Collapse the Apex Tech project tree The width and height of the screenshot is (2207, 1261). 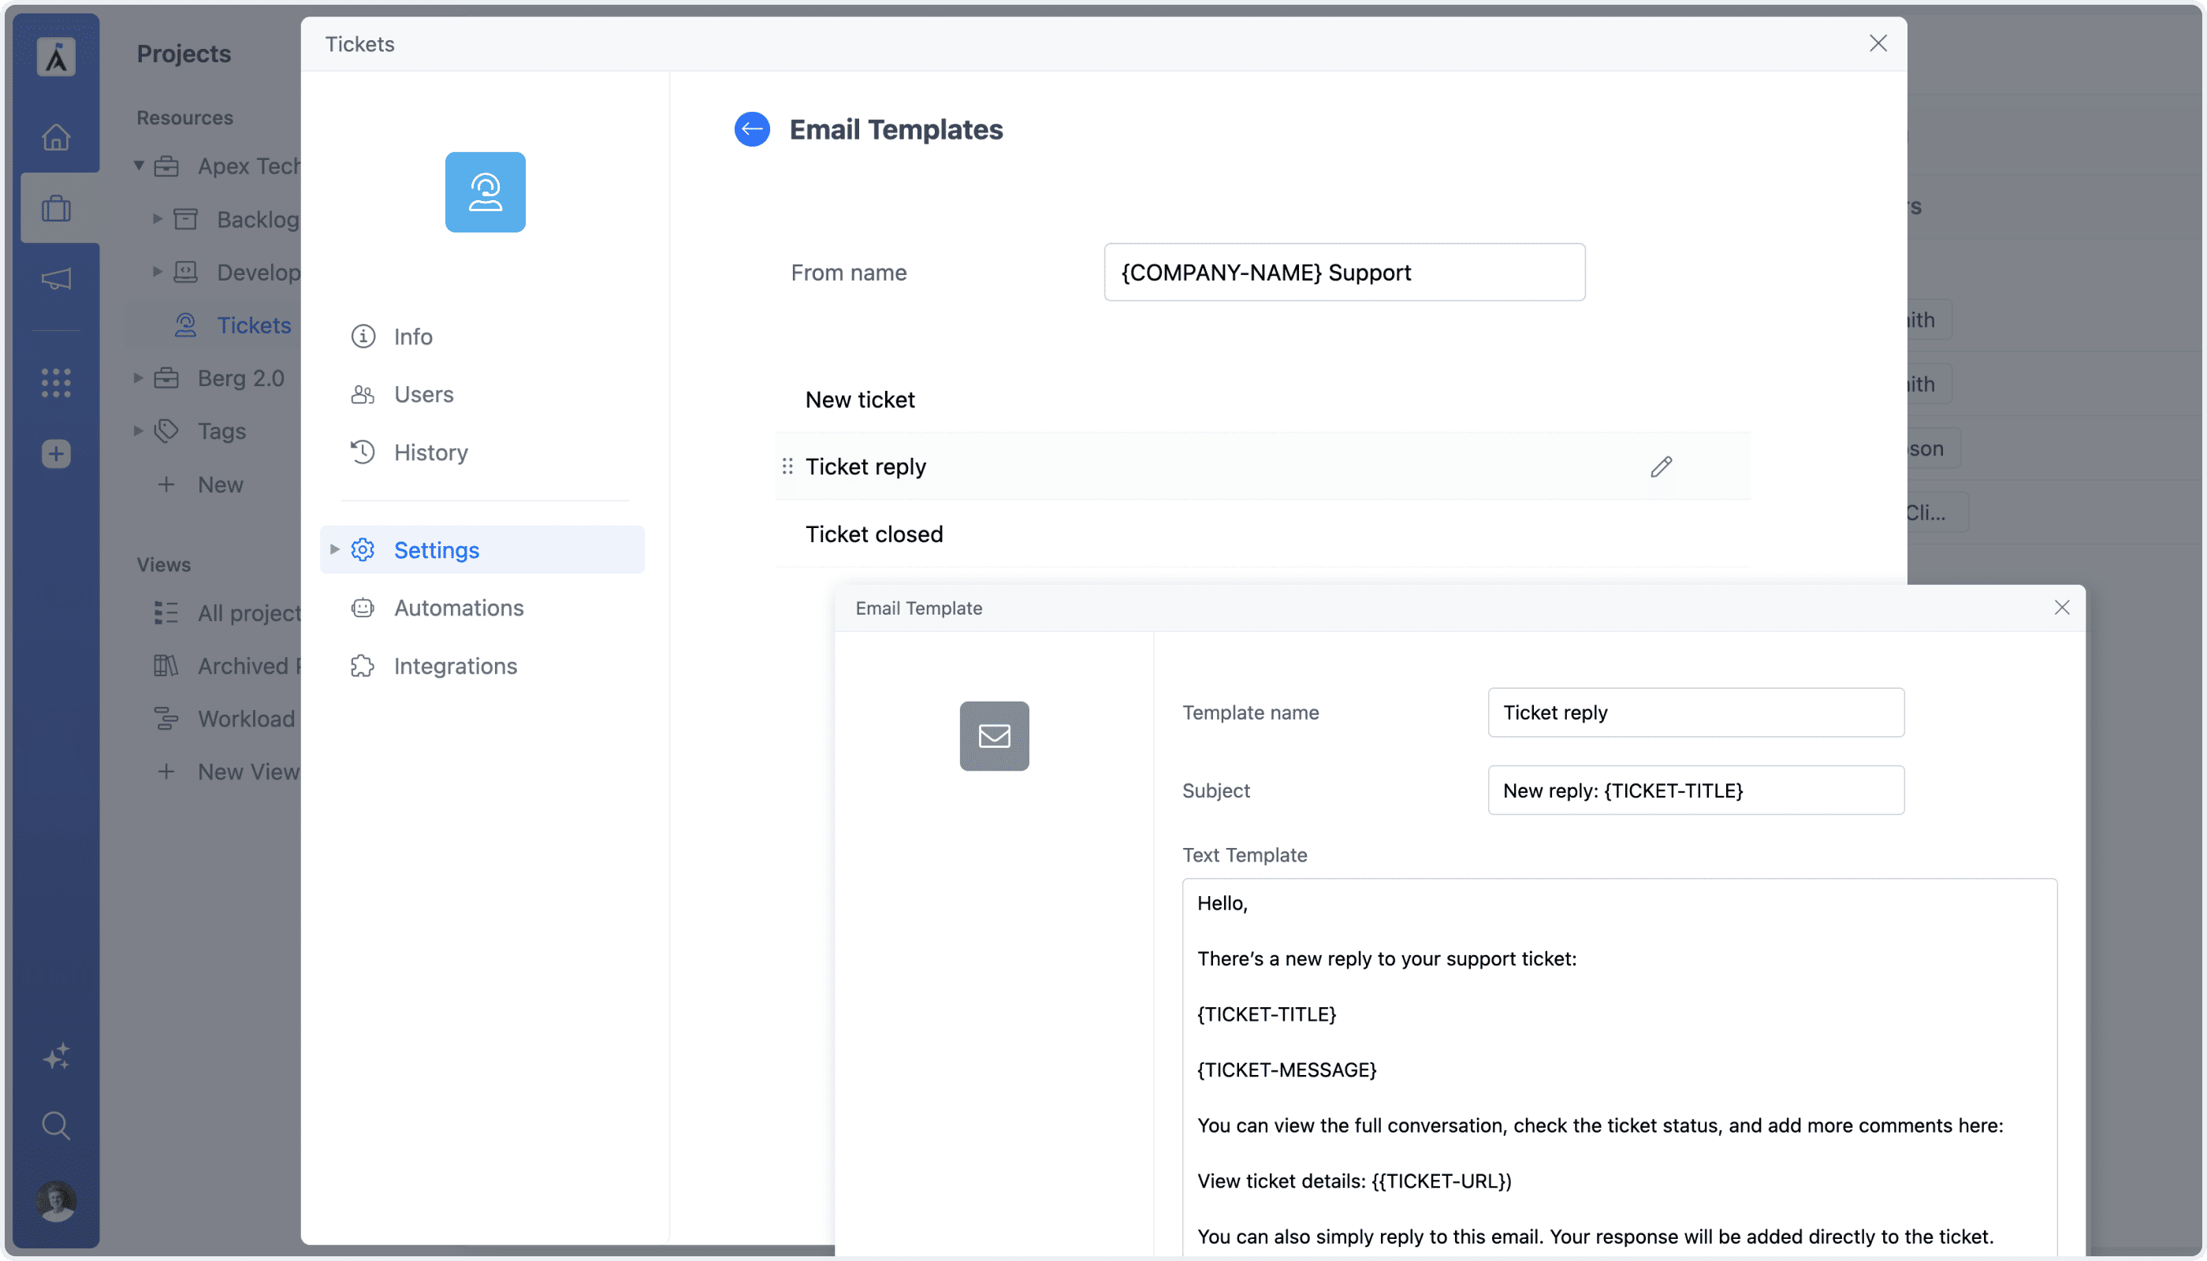139,165
